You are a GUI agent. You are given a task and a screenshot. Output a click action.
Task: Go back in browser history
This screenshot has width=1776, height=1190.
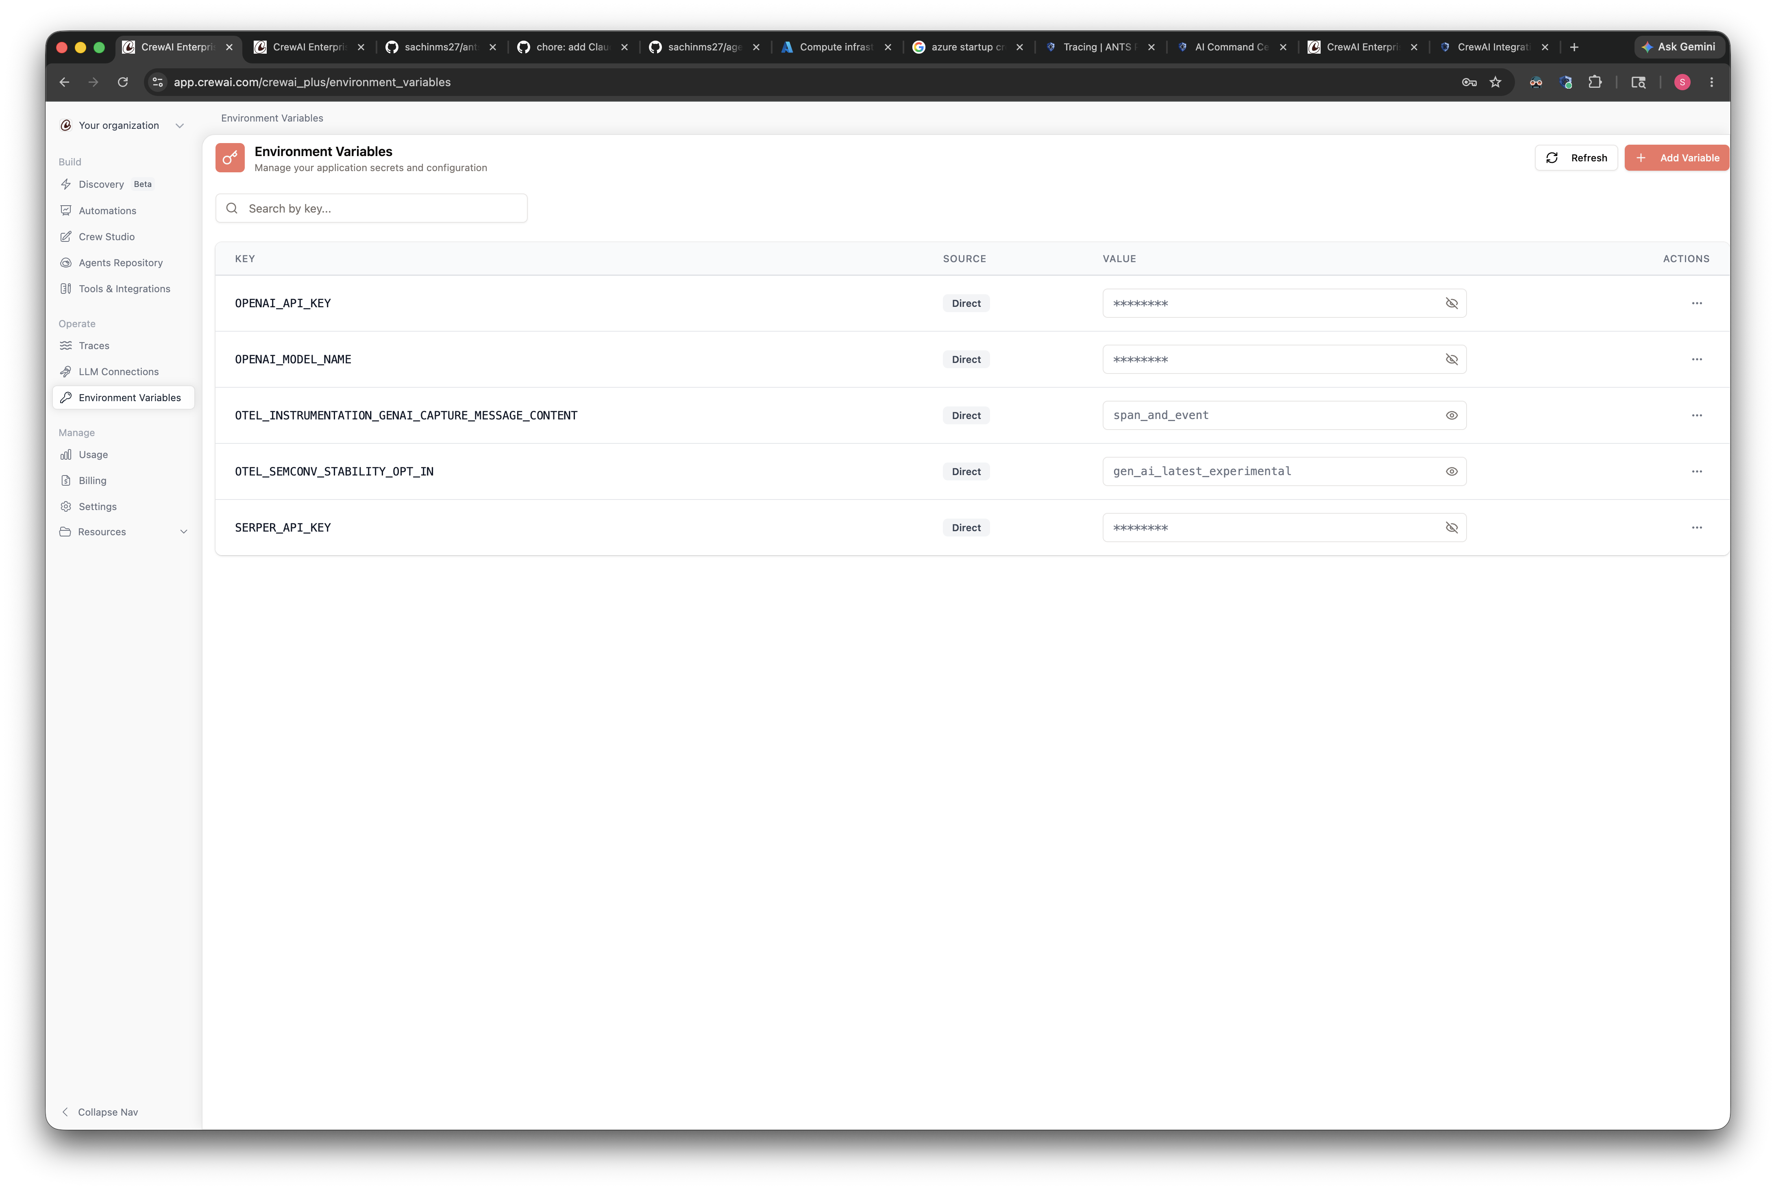[65, 82]
